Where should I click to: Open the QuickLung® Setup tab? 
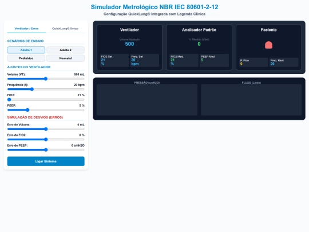pos(65,29)
